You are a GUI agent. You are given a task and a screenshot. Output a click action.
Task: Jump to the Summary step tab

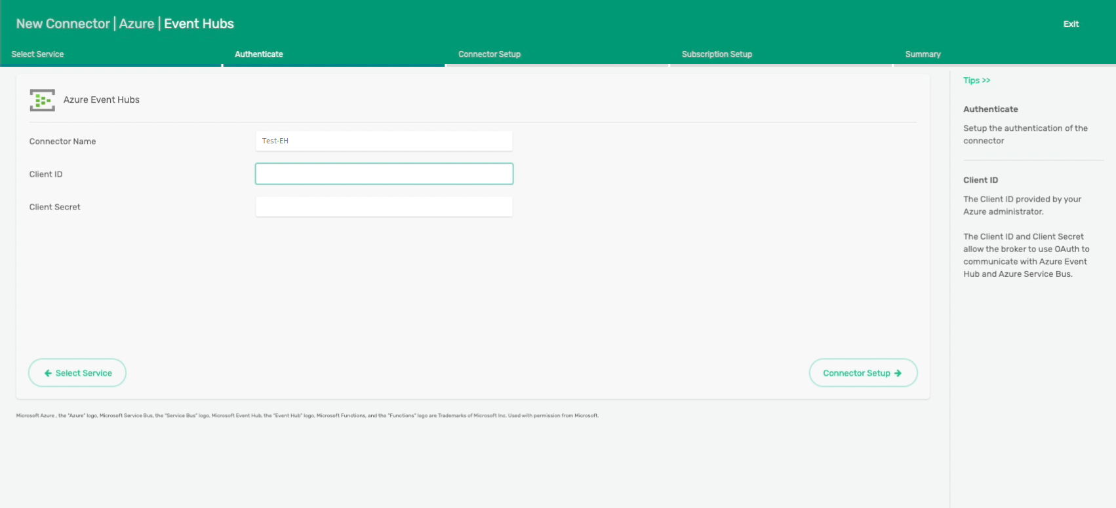pos(923,54)
